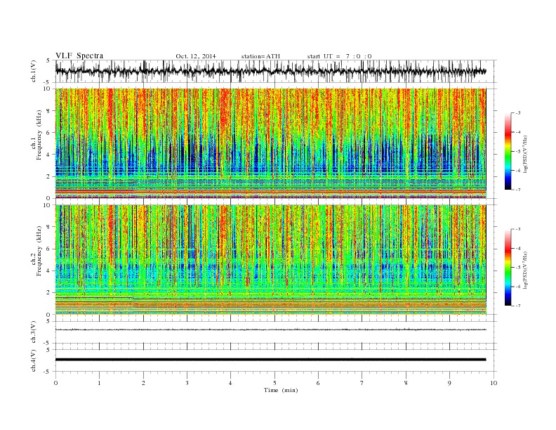Select the "start UT = 7 :0 :0" text
Image resolution: width=556 pixels, height=430 pixels.
[x=339, y=56]
